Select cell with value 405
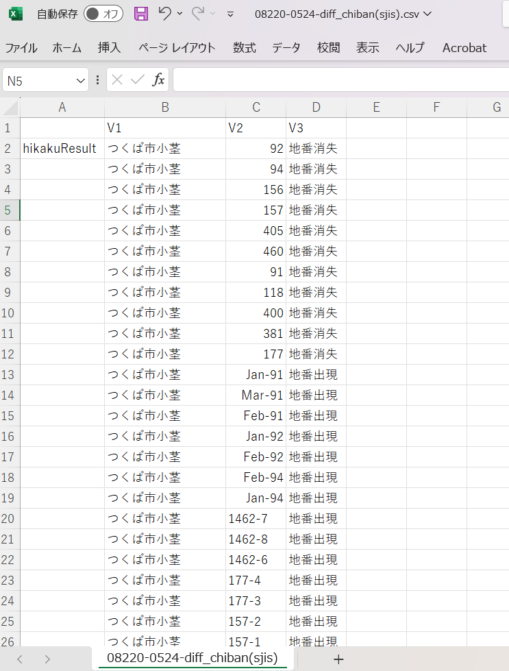Screen dimensions: 509x671 click(x=256, y=231)
